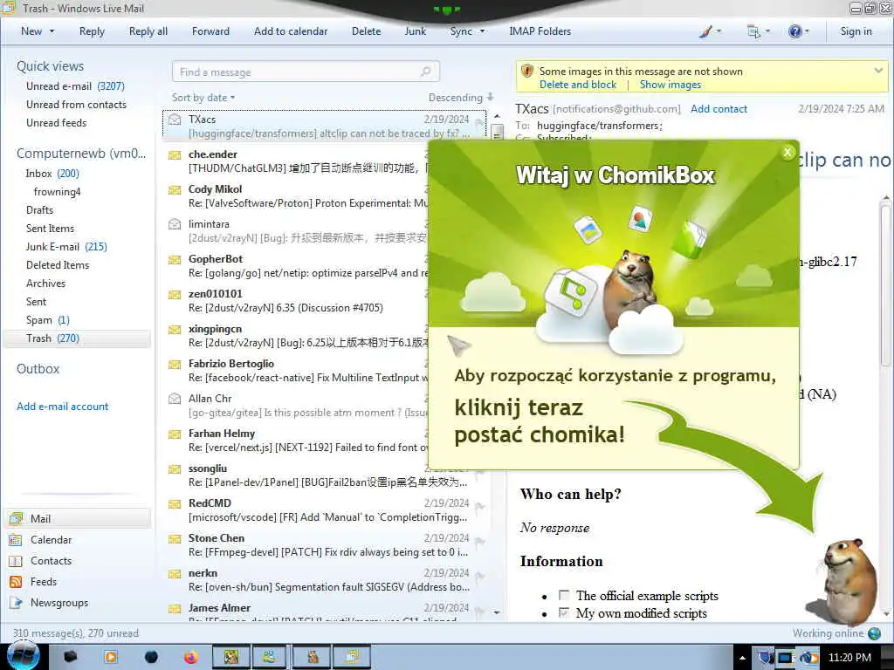Image resolution: width=894 pixels, height=670 pixels.
Task: Select Unread e-mail (3207) quick view
Action: pyautogui.click(x=75, y=86)
